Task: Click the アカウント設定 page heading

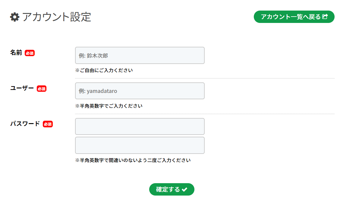Action: (x=56, y=17)
